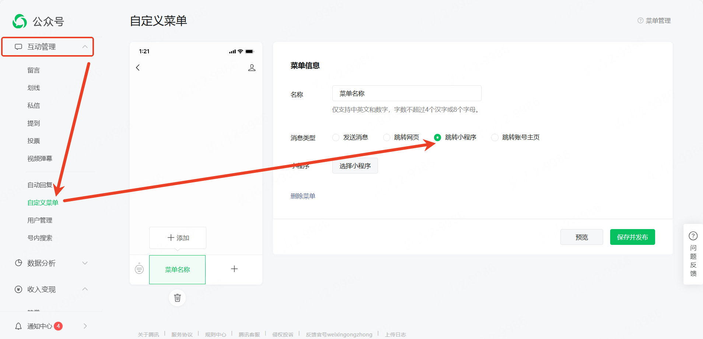
Task: Click the green WeChat 公众号 logo icon
Action: point(20,21)
